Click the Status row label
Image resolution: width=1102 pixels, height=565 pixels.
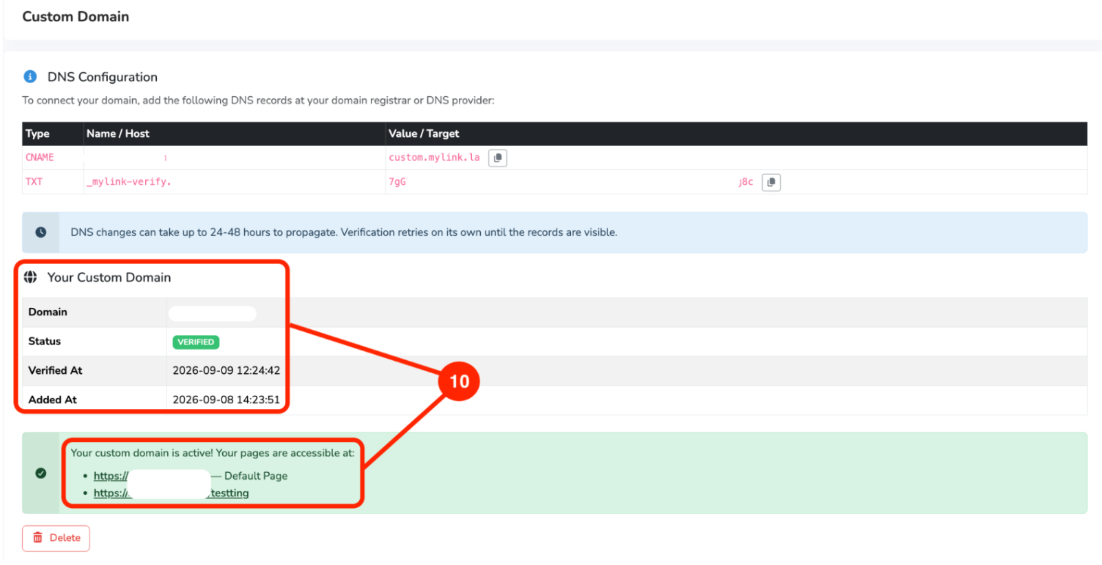coord(45,341)
